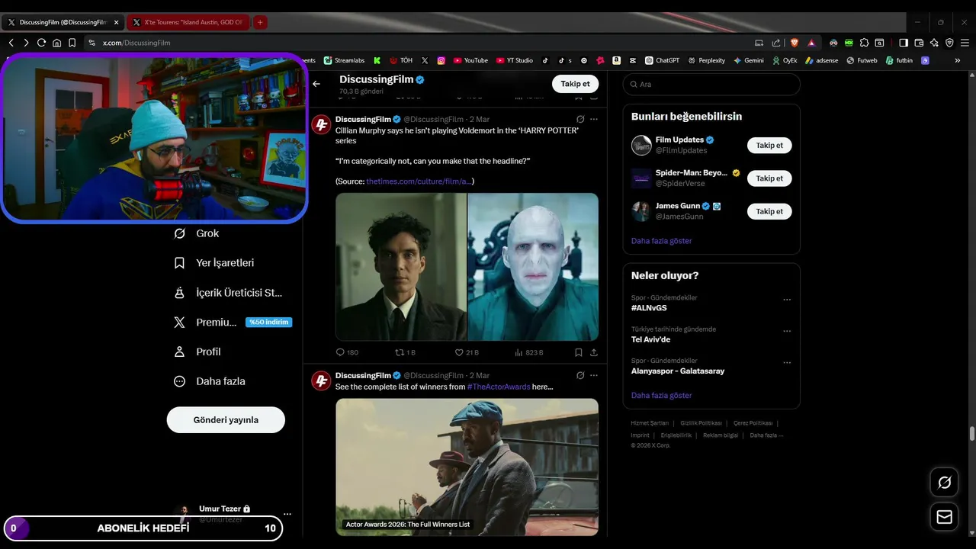Open the Perplexity bookmark

pos(706,60)
